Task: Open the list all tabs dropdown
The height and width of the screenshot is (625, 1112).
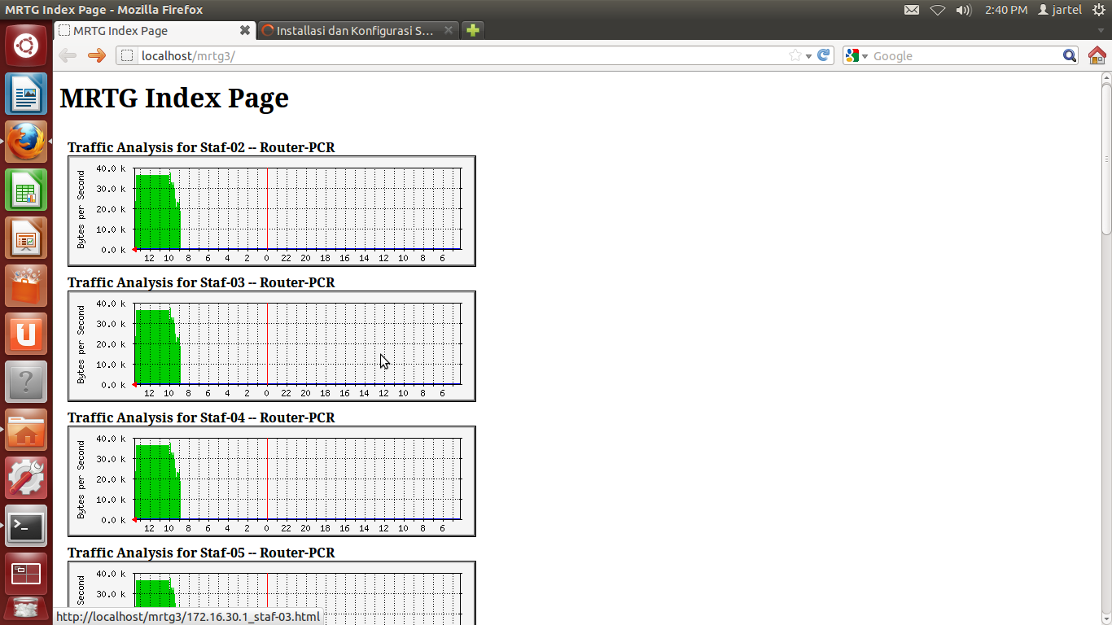Action: pos(1101,31)
